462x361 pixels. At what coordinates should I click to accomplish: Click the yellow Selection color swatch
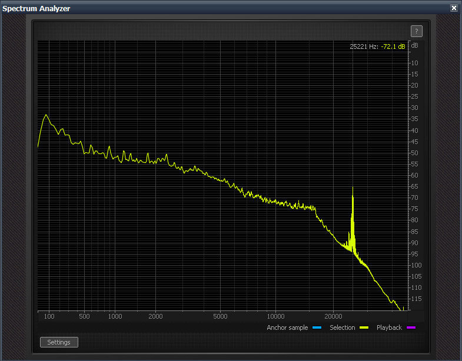pos(364,328)
